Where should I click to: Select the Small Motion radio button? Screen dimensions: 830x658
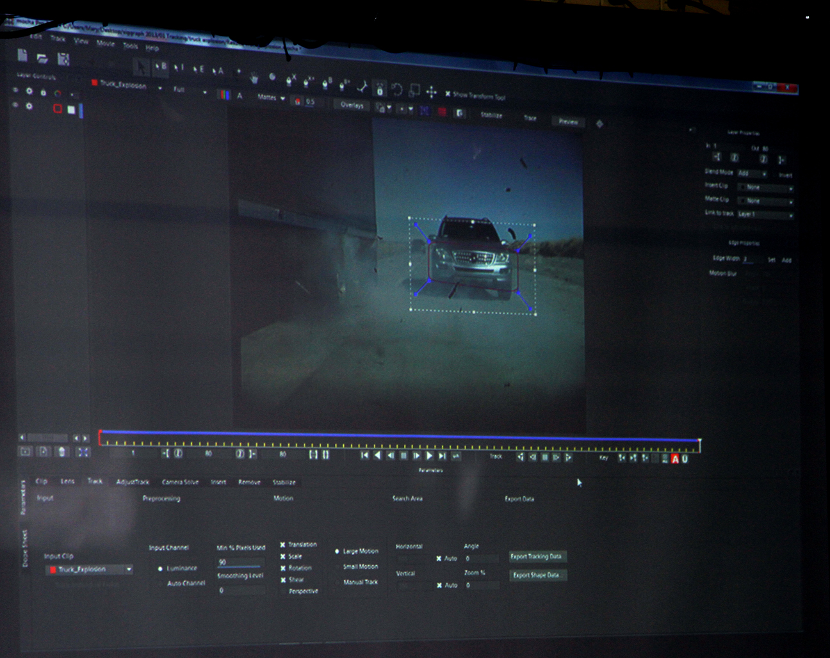(x=337, y=566)
